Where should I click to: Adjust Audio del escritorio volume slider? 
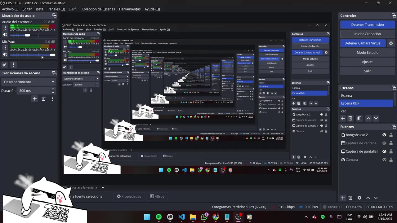pyautogui.click(x=33, y=35)
